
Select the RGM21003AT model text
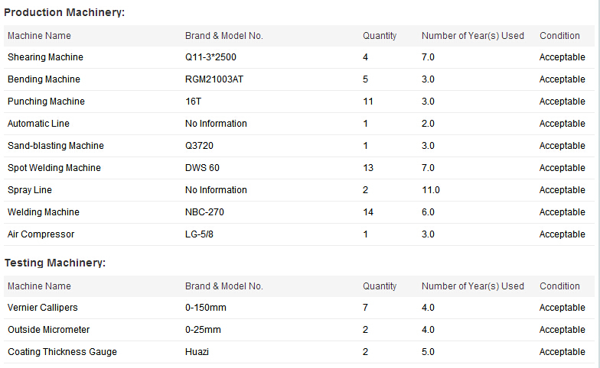pyautogui.click(x=214, y=79)
